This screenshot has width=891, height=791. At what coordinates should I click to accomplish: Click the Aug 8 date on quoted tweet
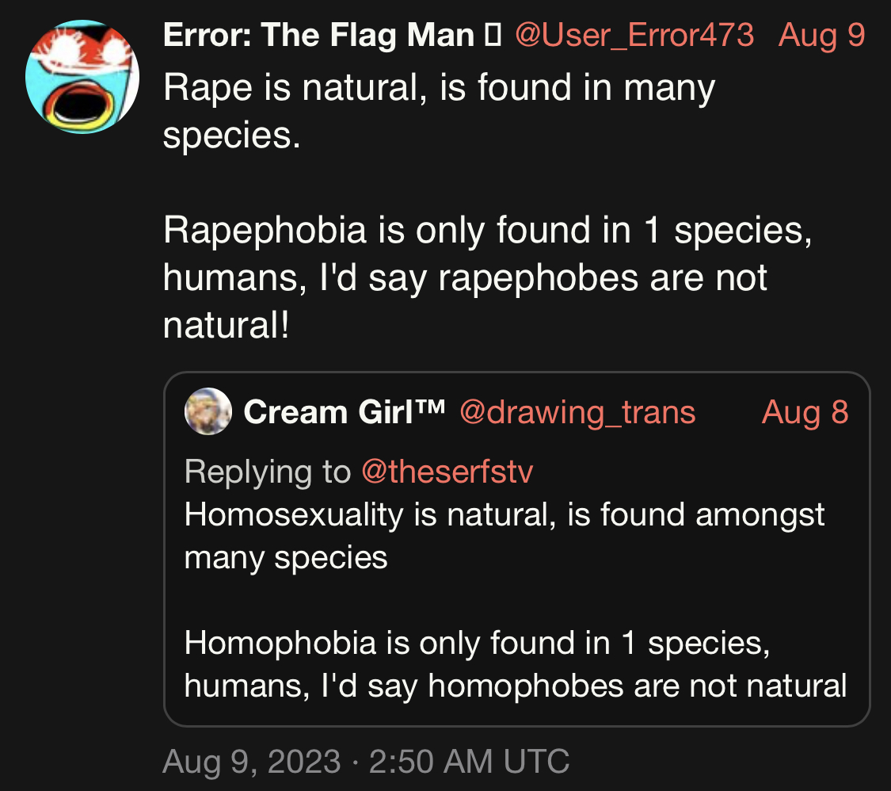(x=805, y=412)
